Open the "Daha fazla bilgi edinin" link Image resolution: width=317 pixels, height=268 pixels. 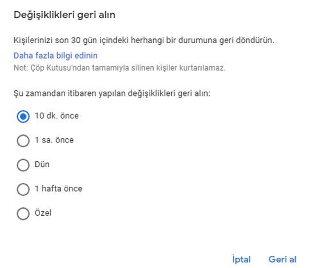55,55
